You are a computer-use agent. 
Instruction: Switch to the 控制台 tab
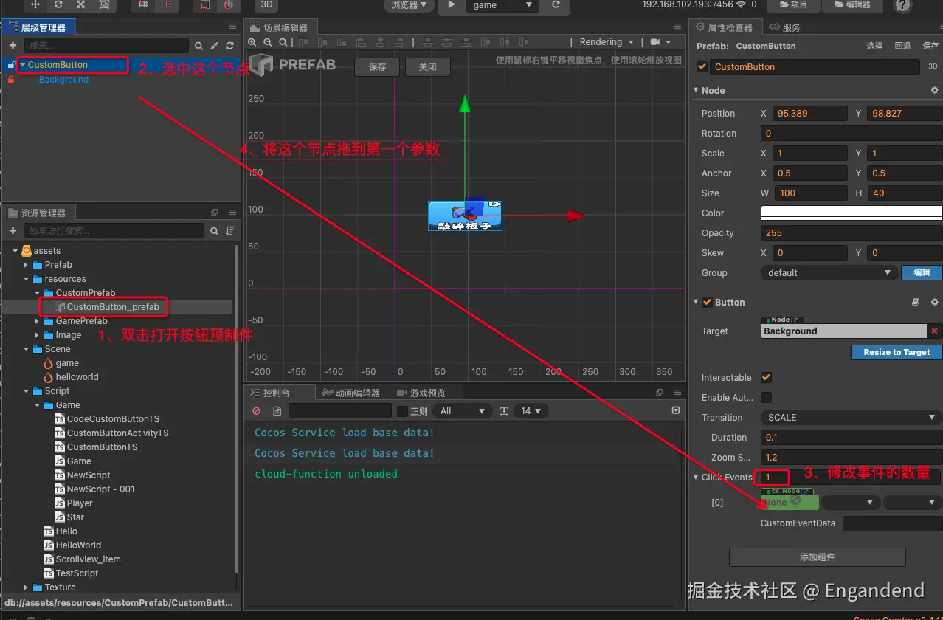pyautogui.click(x=280, y=393)
